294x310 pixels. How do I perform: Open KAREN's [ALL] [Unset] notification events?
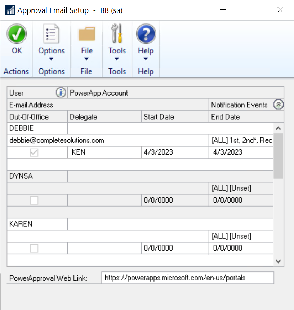pyautogui.click(x=241, y=236)
